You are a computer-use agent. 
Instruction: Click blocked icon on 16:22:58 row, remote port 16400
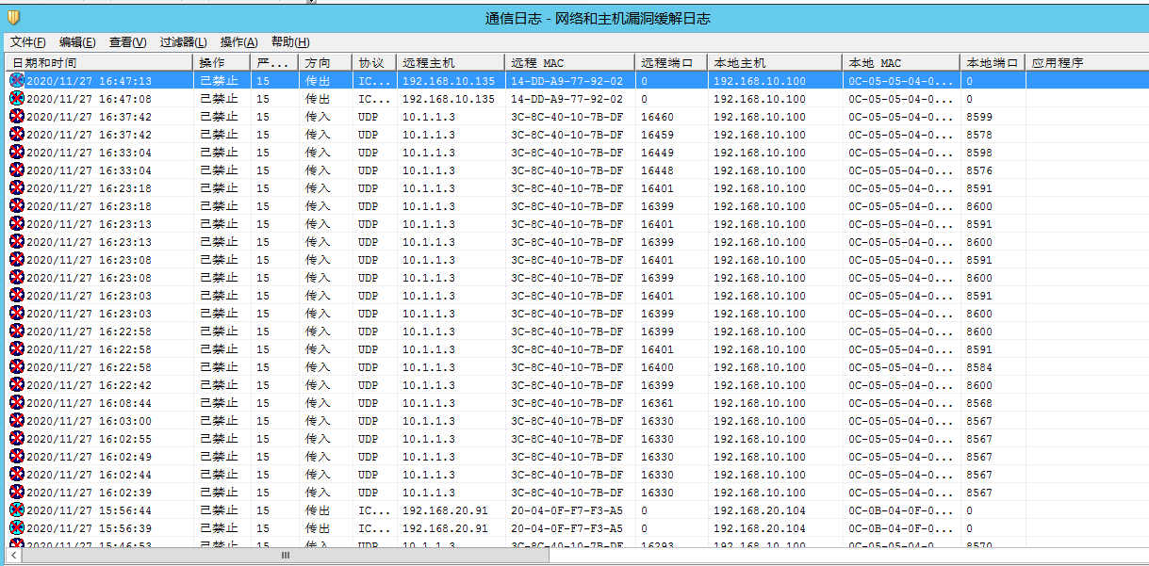pyautogui.click(x=17, y=367)
